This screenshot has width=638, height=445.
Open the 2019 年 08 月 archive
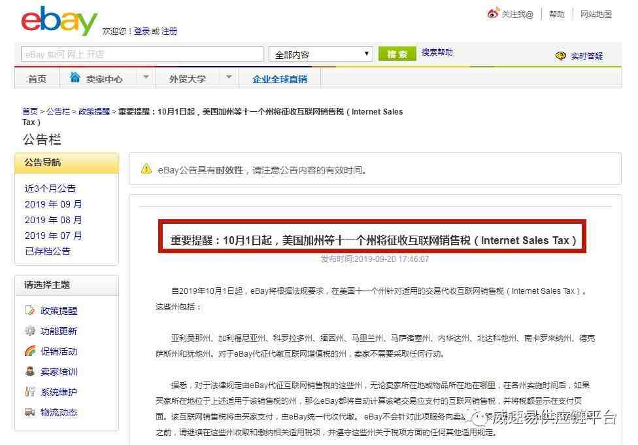click(54, 220)
